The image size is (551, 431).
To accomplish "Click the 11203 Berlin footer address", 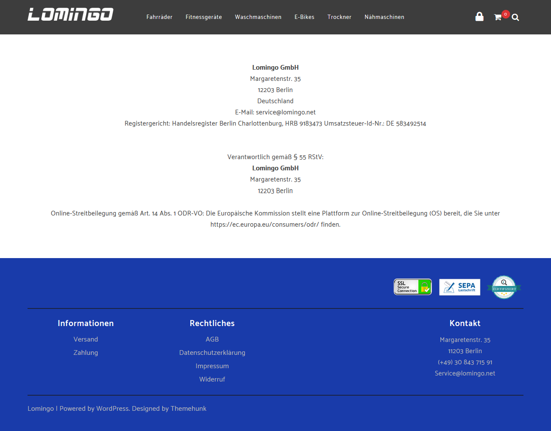I will (465, 351).
